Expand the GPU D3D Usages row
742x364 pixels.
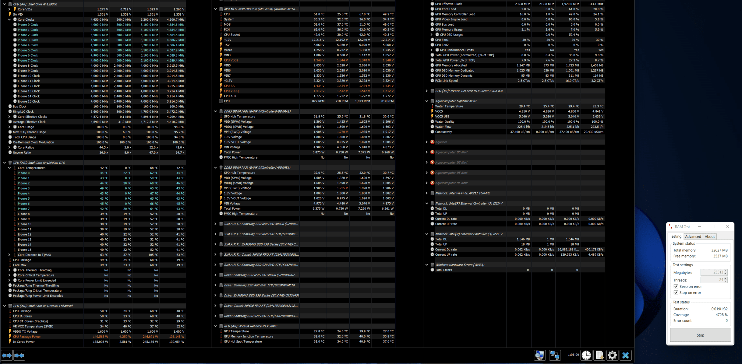coord(431,35)
